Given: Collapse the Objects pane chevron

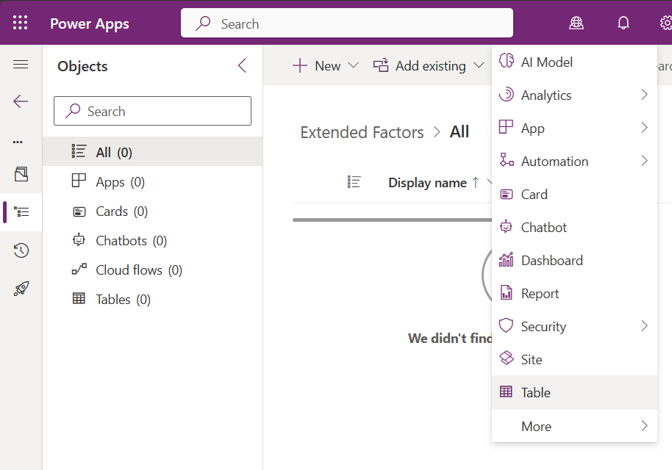Looking at the screenshot, I should [242, 65].
